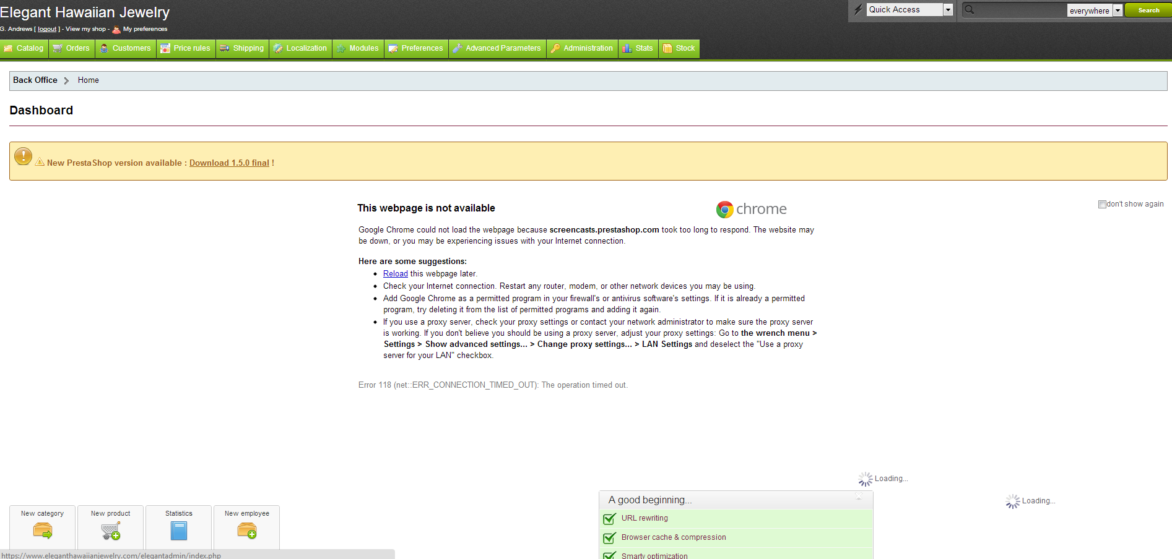This screenshot has width=1172, height=559.
Task: Click the search magnifier icon
Action: click(970, 9)
